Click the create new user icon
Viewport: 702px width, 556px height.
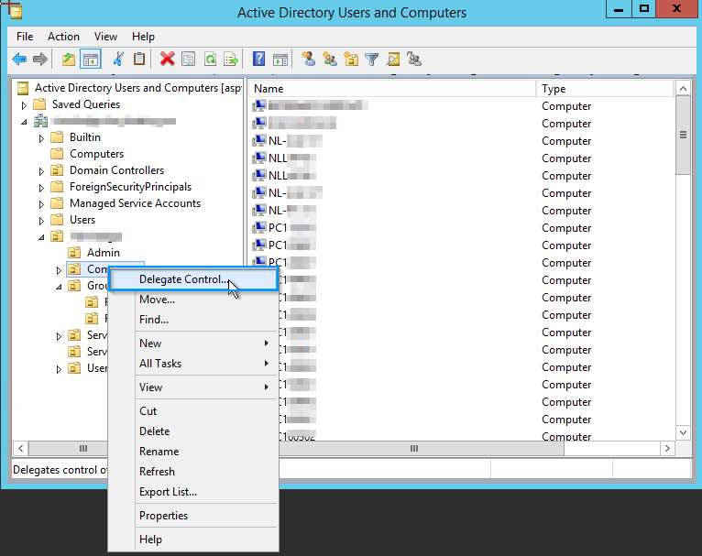pos(308,59)
